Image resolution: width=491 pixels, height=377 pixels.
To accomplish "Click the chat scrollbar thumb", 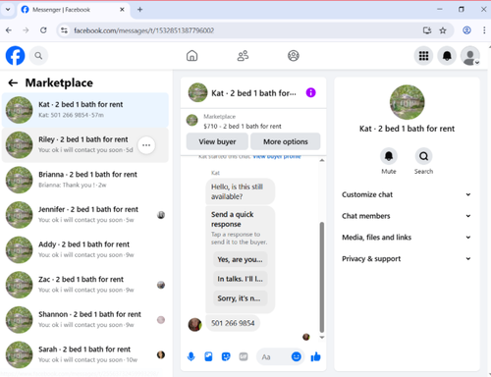I will point(322,277).
